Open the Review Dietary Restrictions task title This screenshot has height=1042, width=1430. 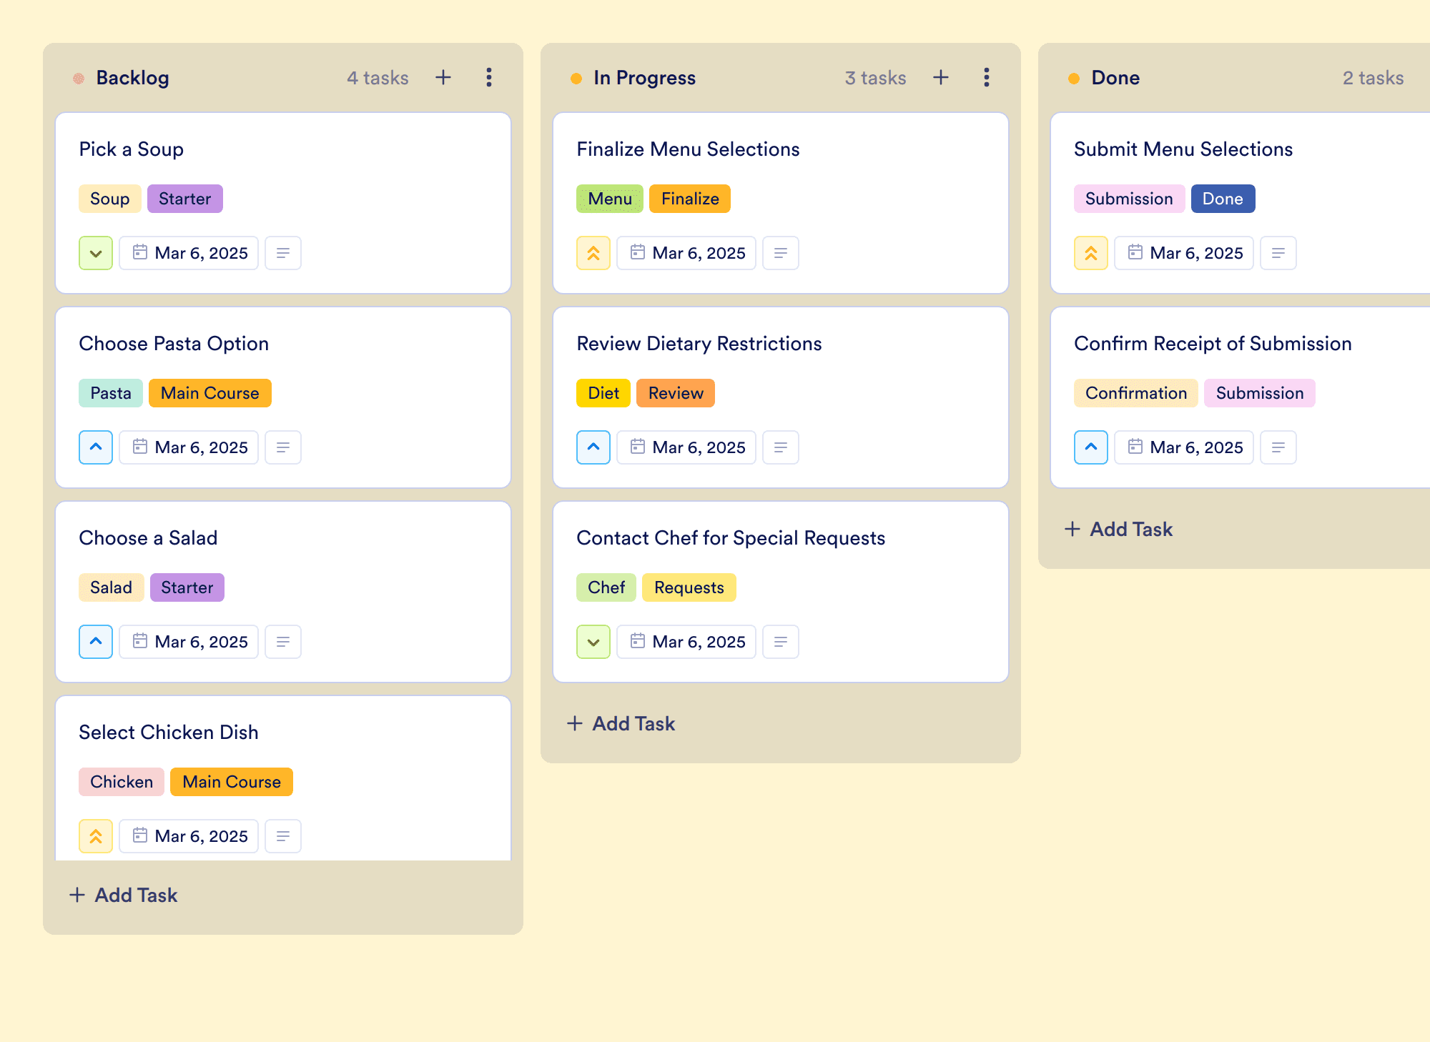699,343
